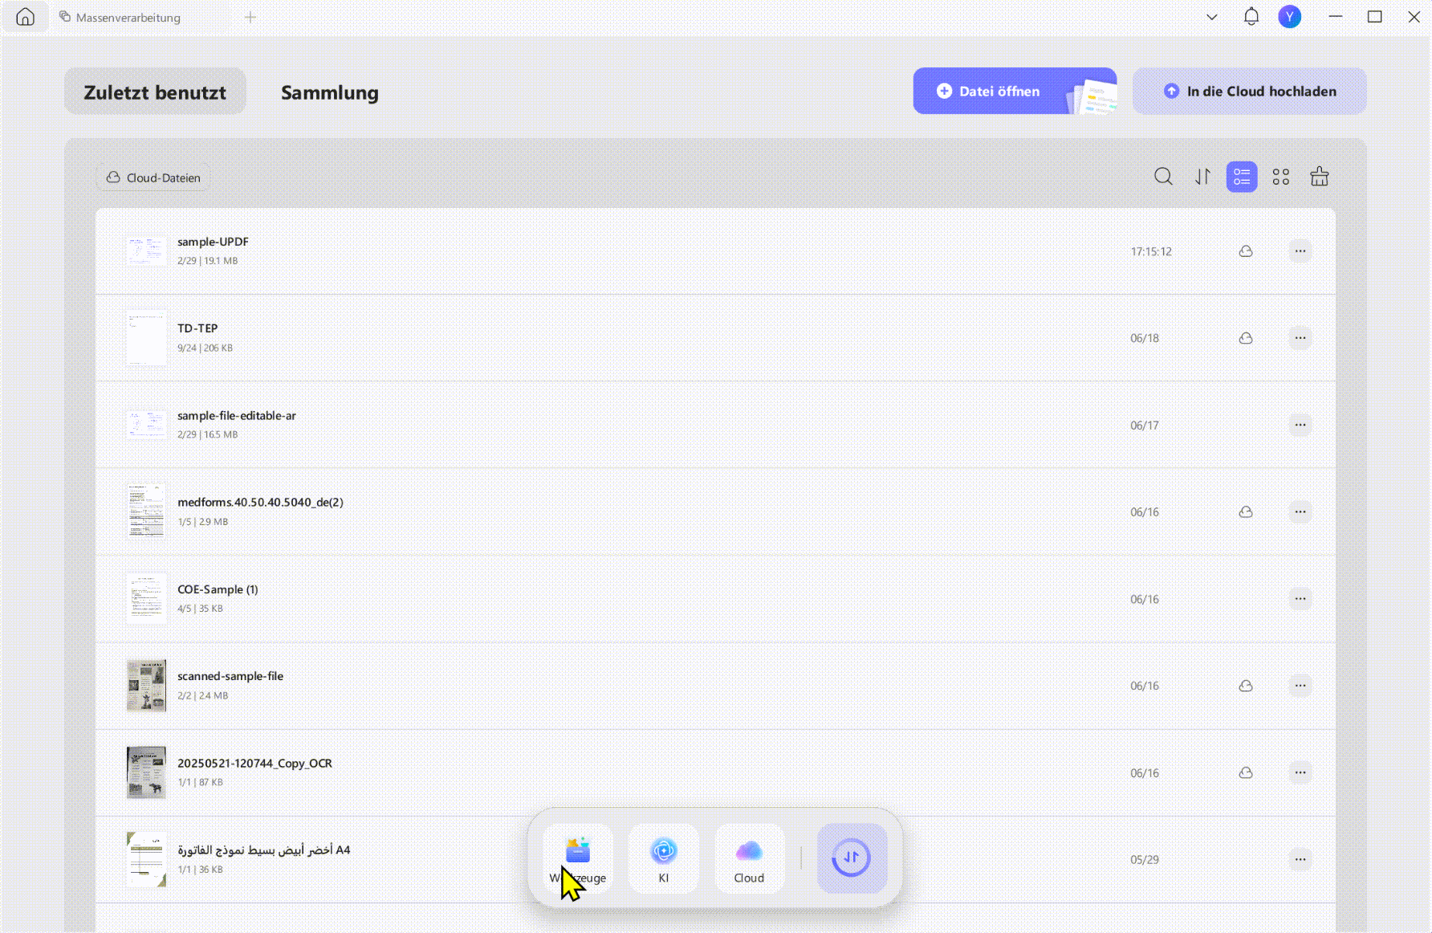Switch to the Sammlung tab
1432x933 pixels.
click(x=329, y=92)
